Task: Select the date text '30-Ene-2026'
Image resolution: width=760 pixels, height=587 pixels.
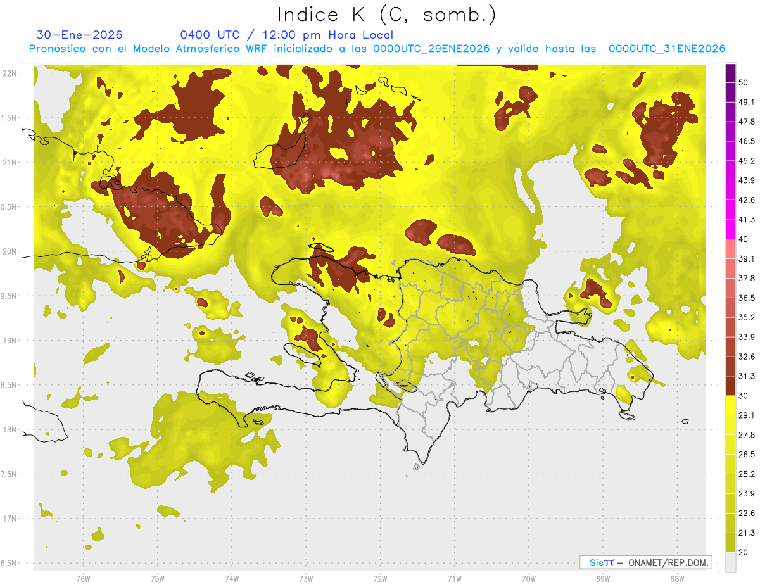Action: coord(80,35)
